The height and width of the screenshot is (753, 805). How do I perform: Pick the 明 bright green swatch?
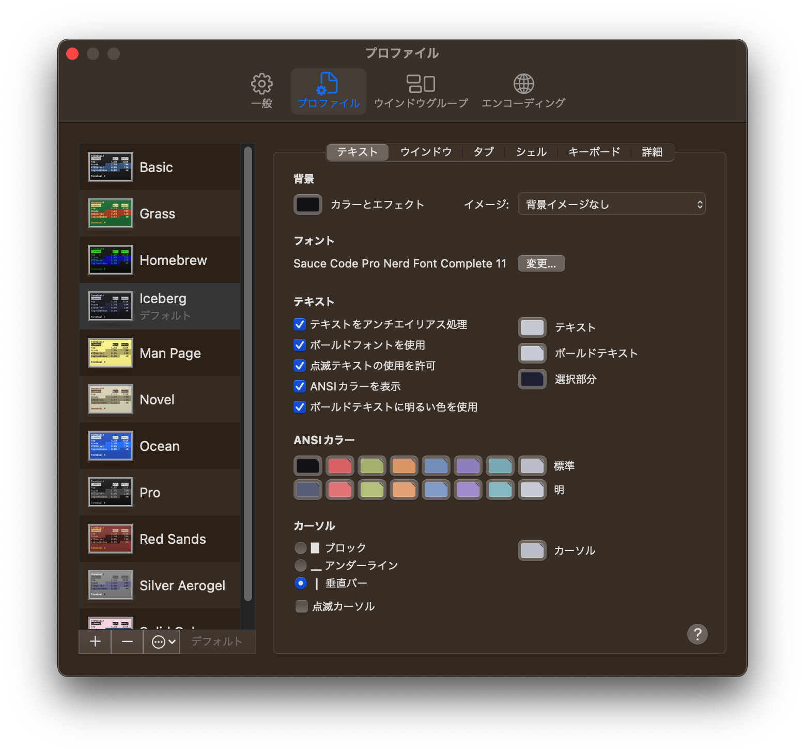click(372, 490)
